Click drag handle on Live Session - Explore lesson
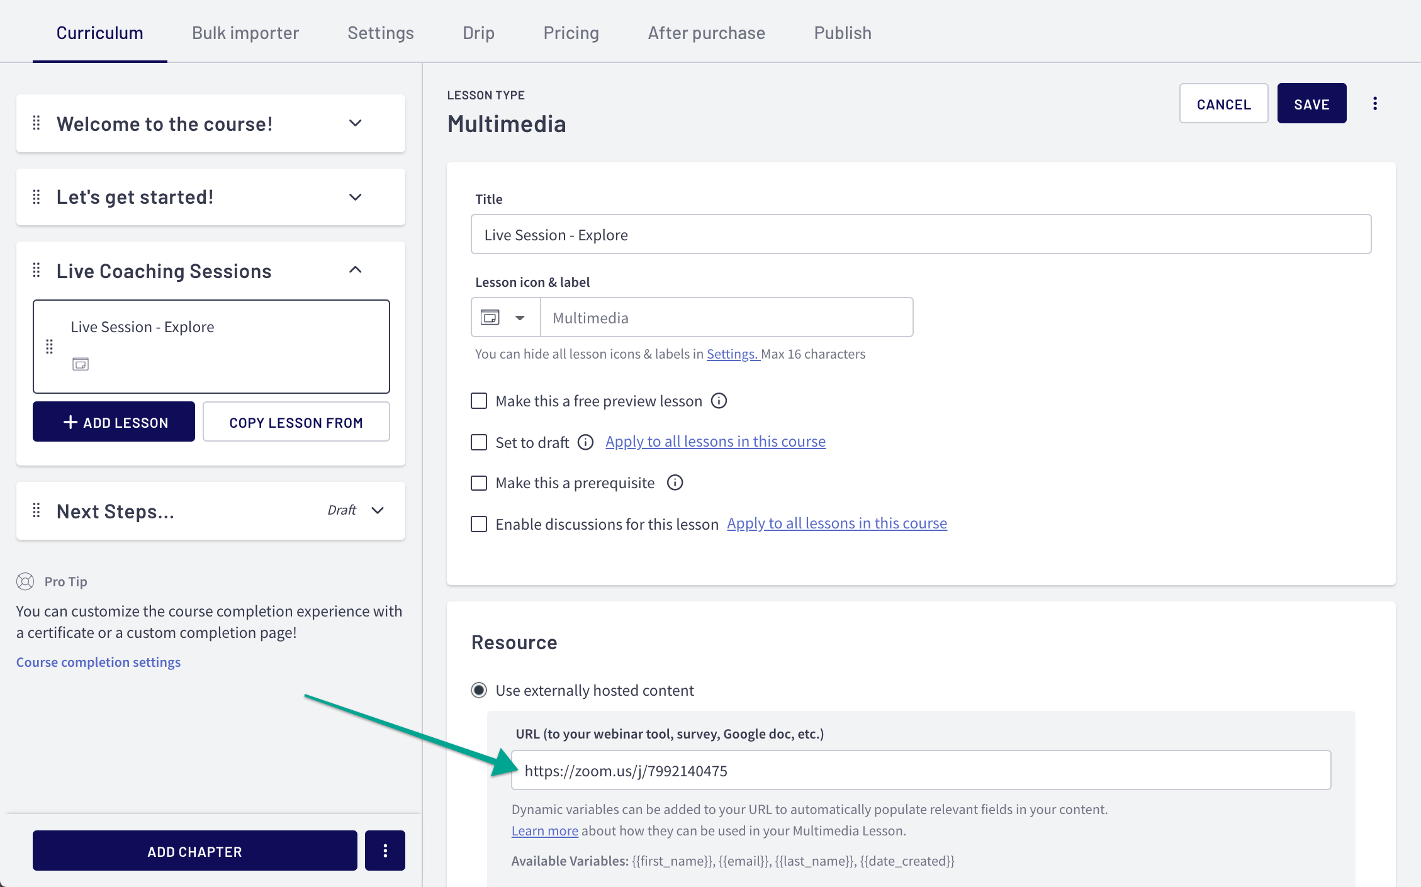Image resolution: width=1421 pixels, height=887 pixels. click(50, 347)
